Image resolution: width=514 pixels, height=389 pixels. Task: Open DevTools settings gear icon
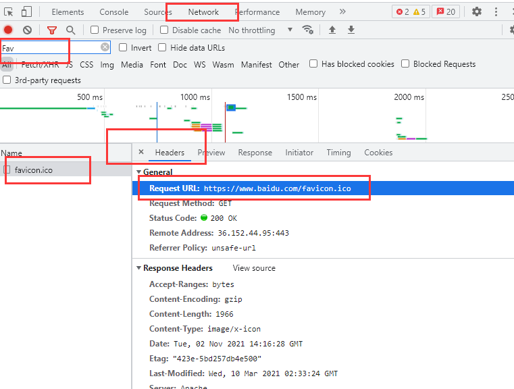477,12
